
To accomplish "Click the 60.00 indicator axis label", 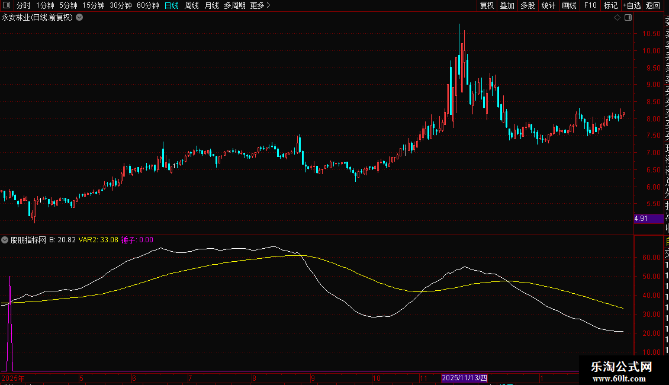I will tap(651, 258).
